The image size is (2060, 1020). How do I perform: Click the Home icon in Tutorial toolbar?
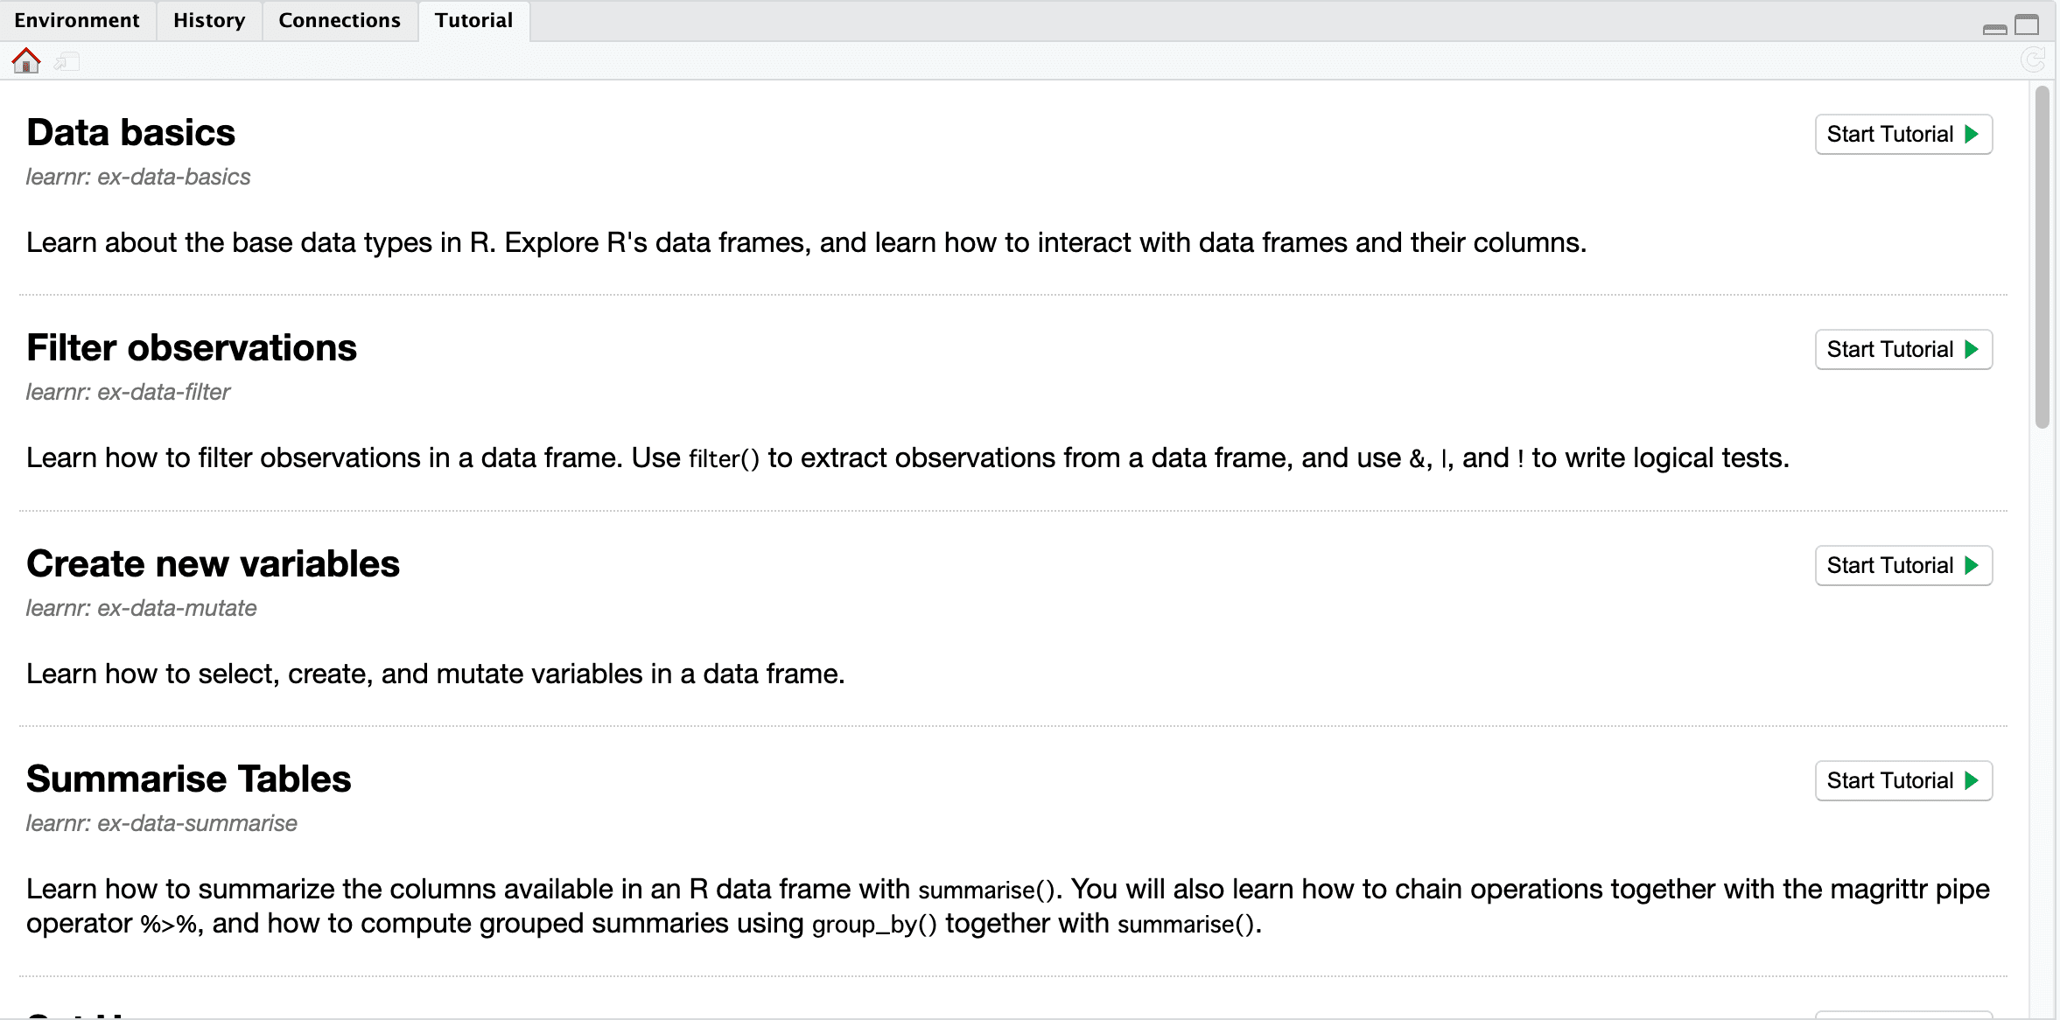point(26,60)
